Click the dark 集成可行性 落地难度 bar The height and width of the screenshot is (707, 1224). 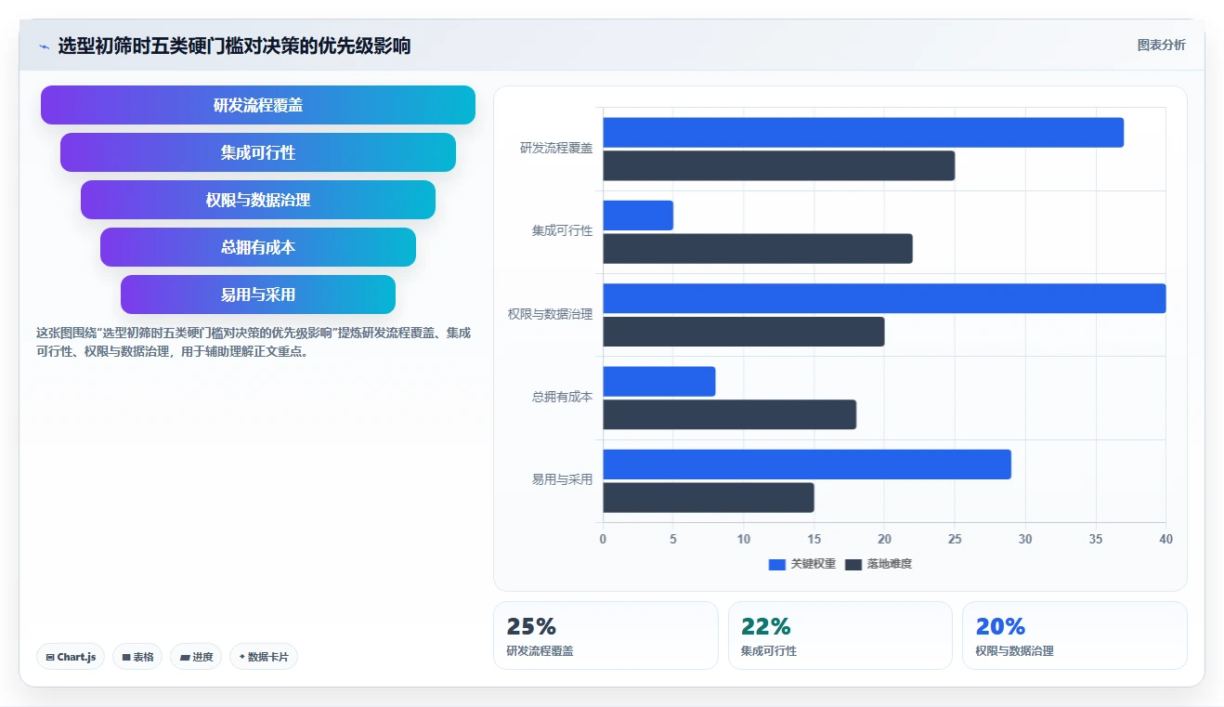pos(758,249)
